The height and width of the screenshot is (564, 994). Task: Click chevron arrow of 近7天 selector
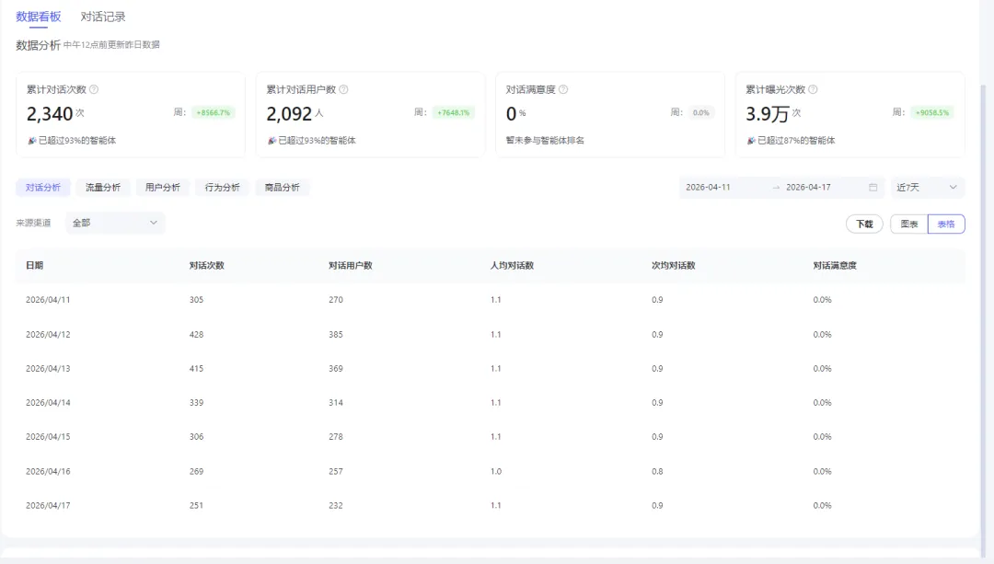click(x=953, y=188)
